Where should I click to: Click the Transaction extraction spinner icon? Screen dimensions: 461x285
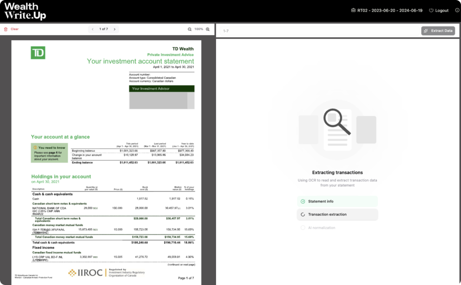click(303, 214)
